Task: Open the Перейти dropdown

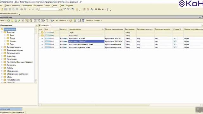Action: [x=63, y=21]
